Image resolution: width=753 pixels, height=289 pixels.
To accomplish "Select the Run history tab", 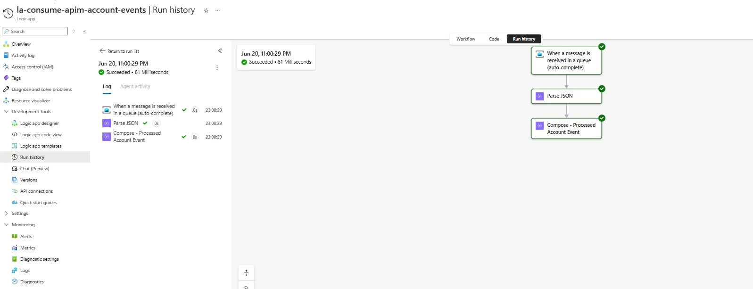I will coord(524,39).
